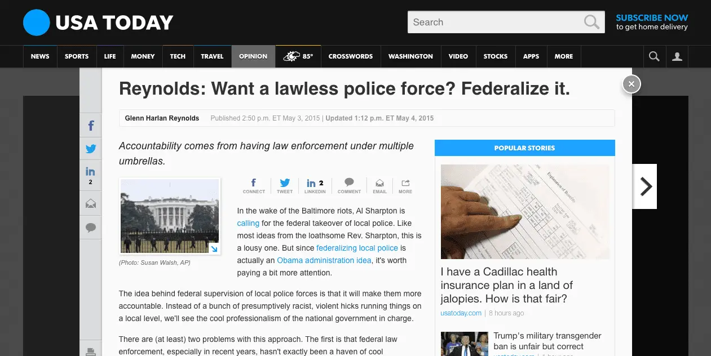Open health insurance story image

(x=525, y=211)
